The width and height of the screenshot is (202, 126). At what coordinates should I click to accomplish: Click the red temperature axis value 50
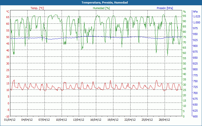click(8, 37)
